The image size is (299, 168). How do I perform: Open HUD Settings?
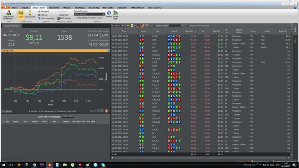coord(64,18)
